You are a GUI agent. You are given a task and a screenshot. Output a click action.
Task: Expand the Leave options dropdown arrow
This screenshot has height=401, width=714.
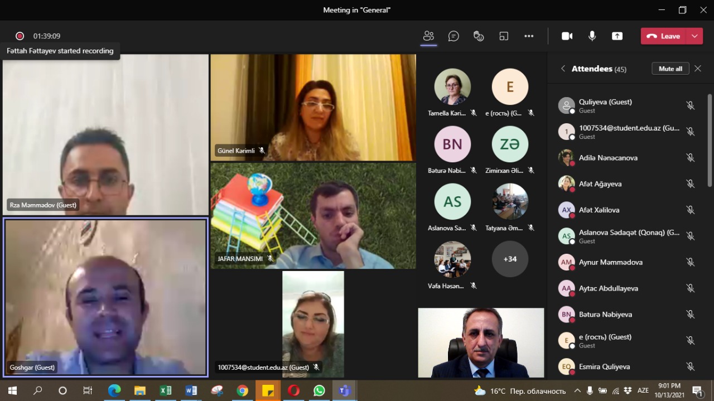(x=694, y=36)
